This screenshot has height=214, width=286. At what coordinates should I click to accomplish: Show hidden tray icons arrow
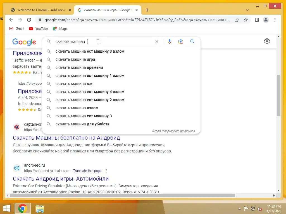pyautogui.click(x=239, y=209)
